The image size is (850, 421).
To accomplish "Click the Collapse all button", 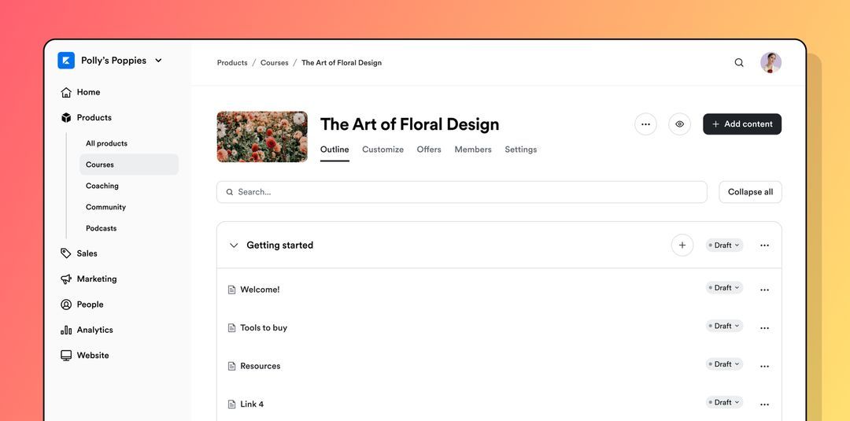I will coord(750,192).
